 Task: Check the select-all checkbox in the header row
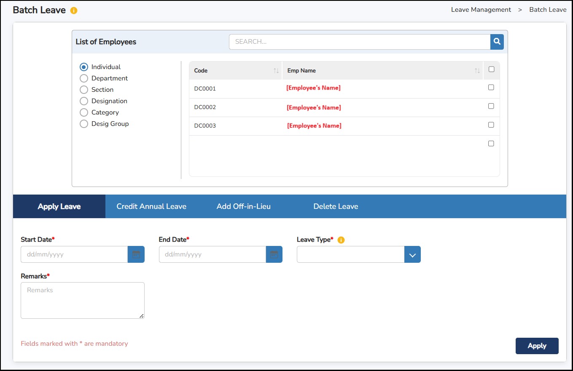click(x=491, y=70)
